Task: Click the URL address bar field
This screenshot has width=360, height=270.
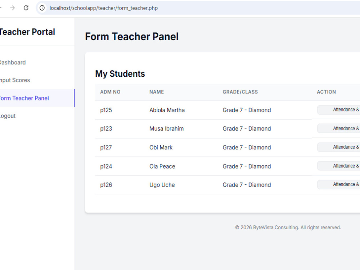Action: (x=198, y=8)
